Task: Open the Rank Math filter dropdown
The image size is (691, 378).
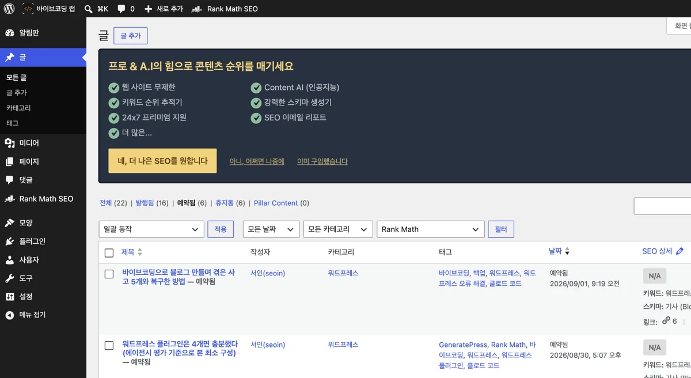Action: 430,229
